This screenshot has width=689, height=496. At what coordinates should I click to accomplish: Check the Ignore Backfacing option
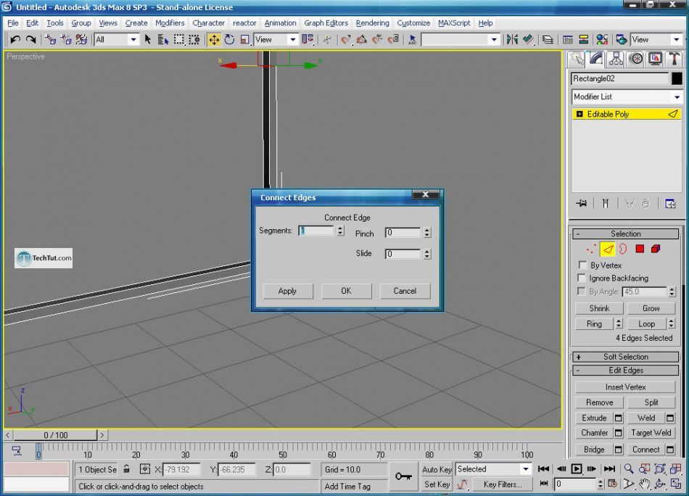582,278
